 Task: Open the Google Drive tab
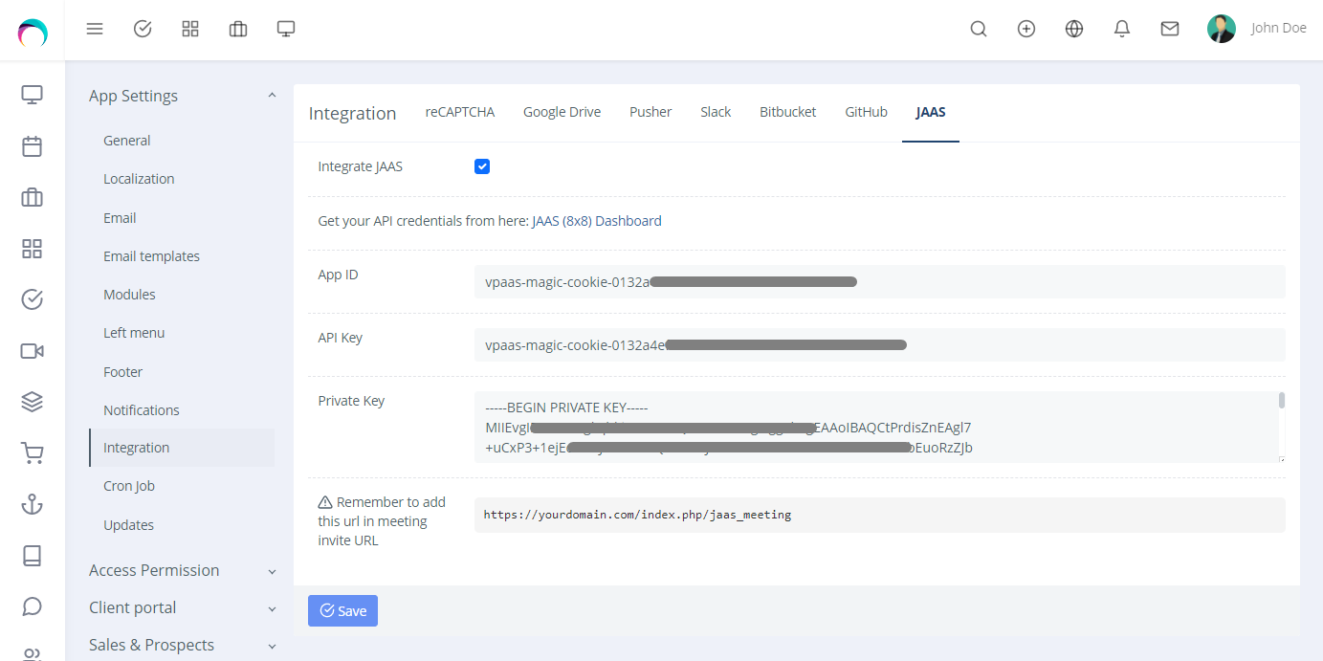pos(562,111)
